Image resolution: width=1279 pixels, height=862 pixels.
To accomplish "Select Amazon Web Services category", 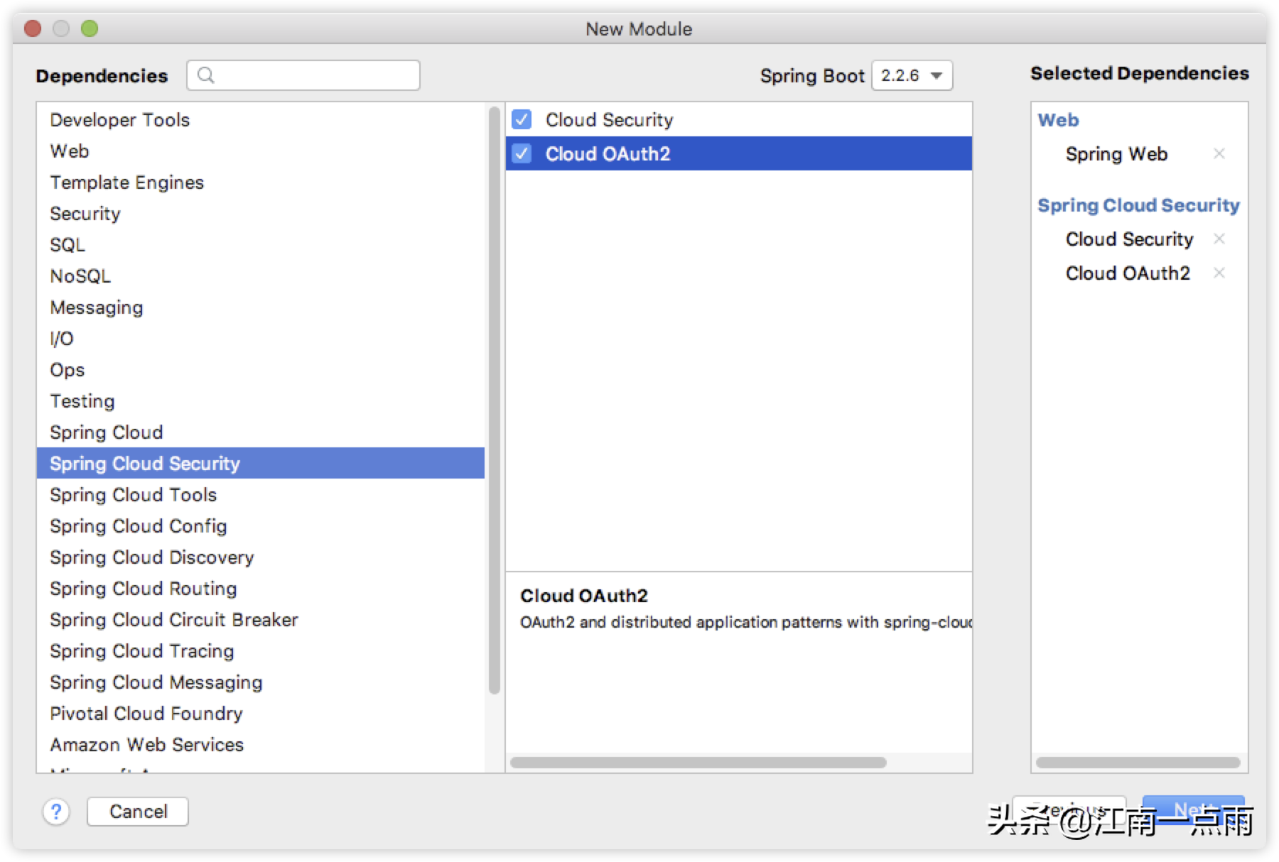I will [261, 745].
